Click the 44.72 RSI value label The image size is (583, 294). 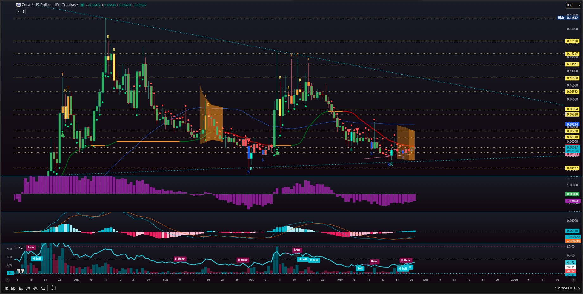click(x=571, y=263)
